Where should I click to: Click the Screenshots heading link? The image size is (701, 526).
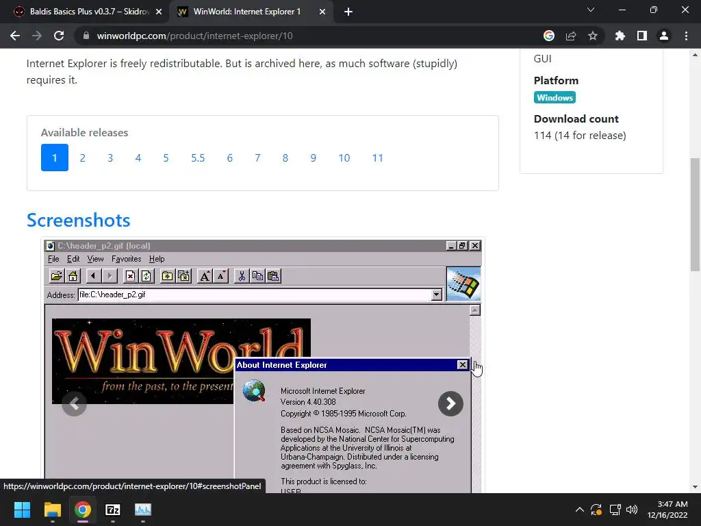pyautogui.click(x=78, y=220)
